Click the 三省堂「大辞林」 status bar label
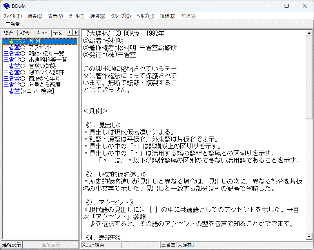The image size is (314, 250). (178, 245)
